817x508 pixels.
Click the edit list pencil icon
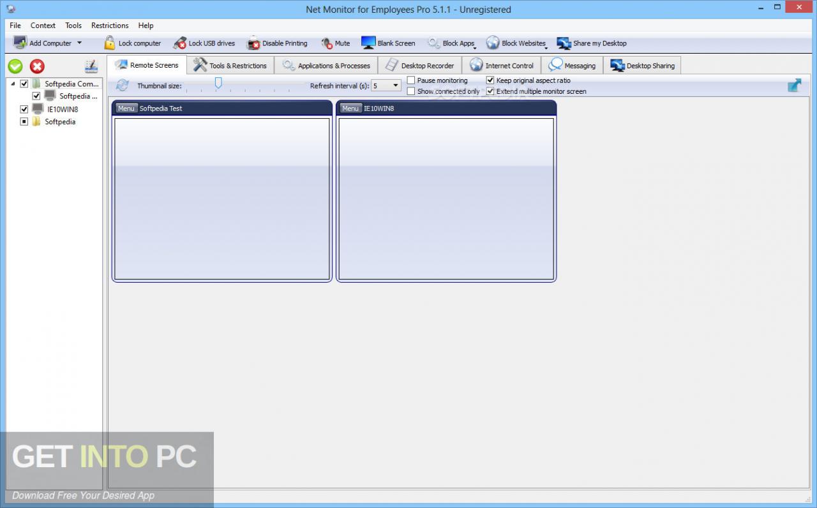[x=91, y=66]
